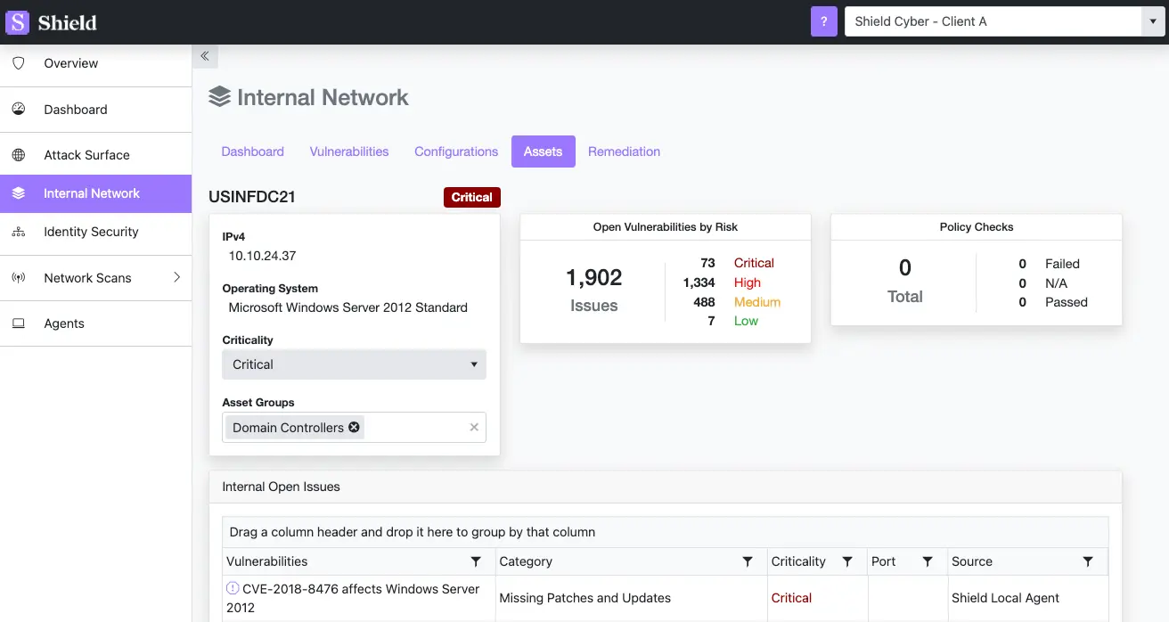Open the filter on the Vulnerabilities column
This screenshot has height=622, width=1169.
click(476, 561)
